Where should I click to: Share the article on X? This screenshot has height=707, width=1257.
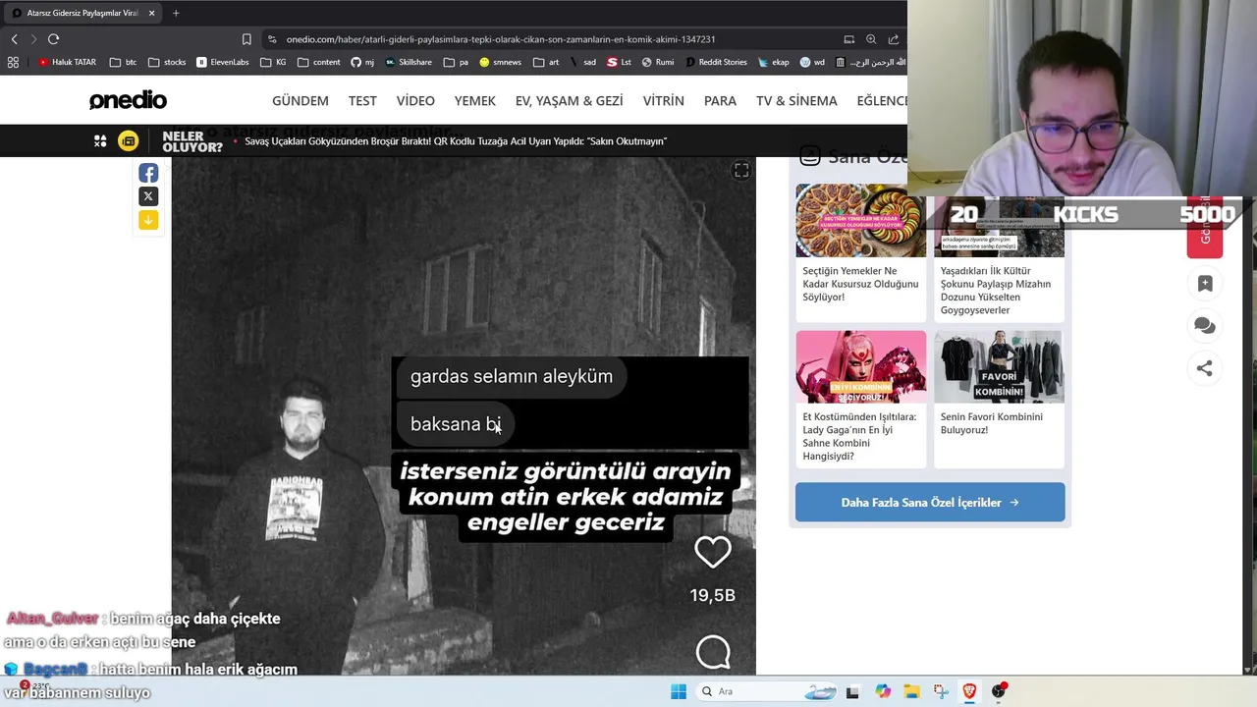tap(148, 196)
